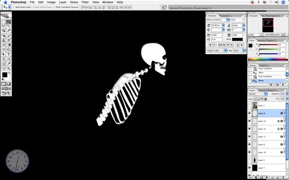
Task: Open the Filter menu
Action: click(x=85, y=2)
